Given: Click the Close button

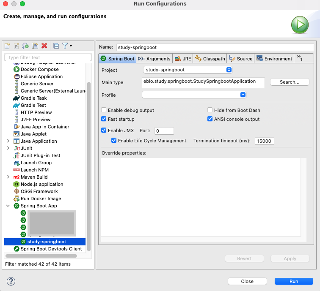Looking at the screenshot, I should tap(247, 281).
